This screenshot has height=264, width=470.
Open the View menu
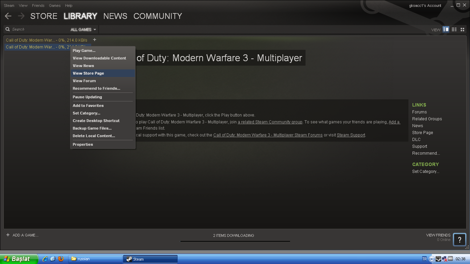click(x=23, y=5)
